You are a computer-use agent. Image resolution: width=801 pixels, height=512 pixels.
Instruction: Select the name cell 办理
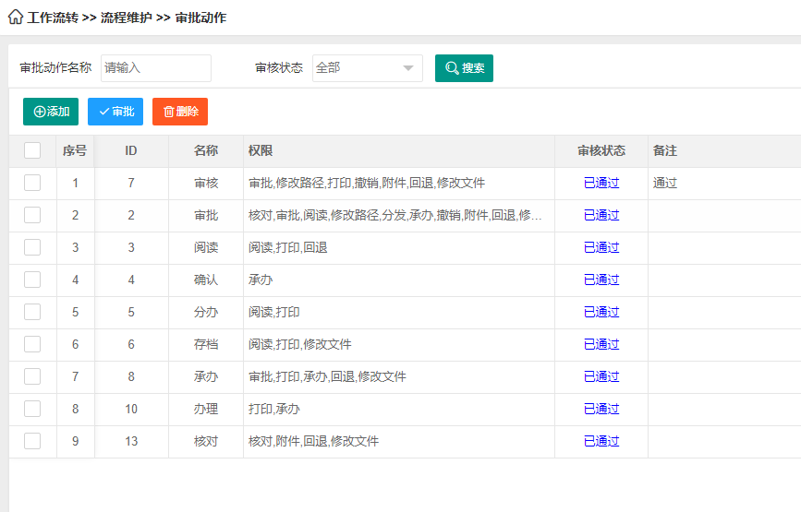point(206,409)
